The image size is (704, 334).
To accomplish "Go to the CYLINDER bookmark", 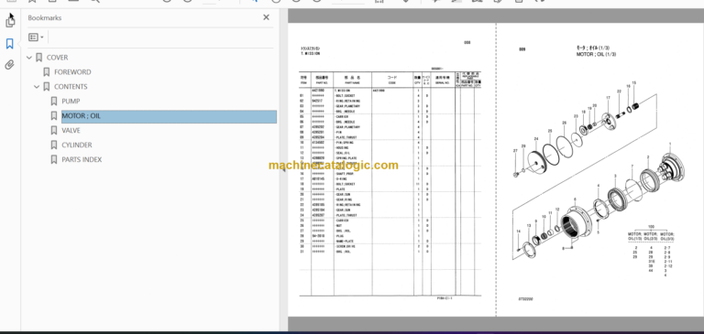I will tap(77, 145).
